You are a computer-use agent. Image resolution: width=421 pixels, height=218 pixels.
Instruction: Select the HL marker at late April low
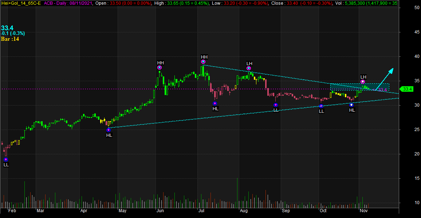(x=108, y=130)
